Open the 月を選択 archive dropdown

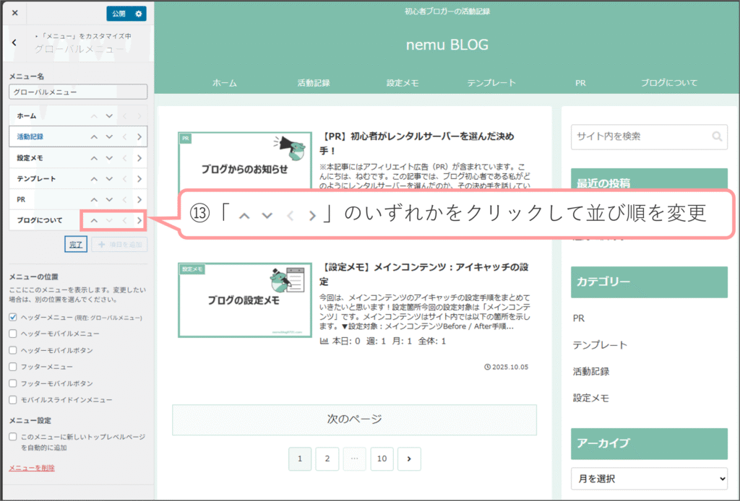click(x=649, y=478)
